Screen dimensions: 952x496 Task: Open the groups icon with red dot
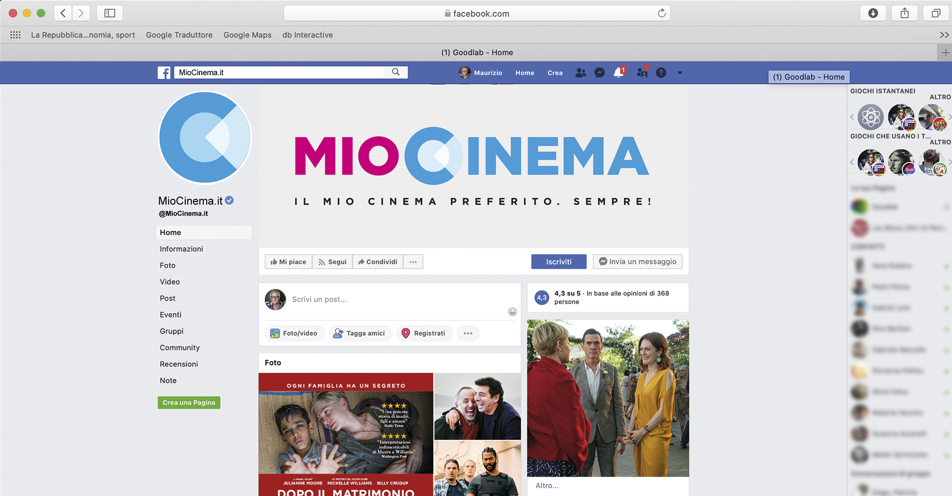click(642, 72)
